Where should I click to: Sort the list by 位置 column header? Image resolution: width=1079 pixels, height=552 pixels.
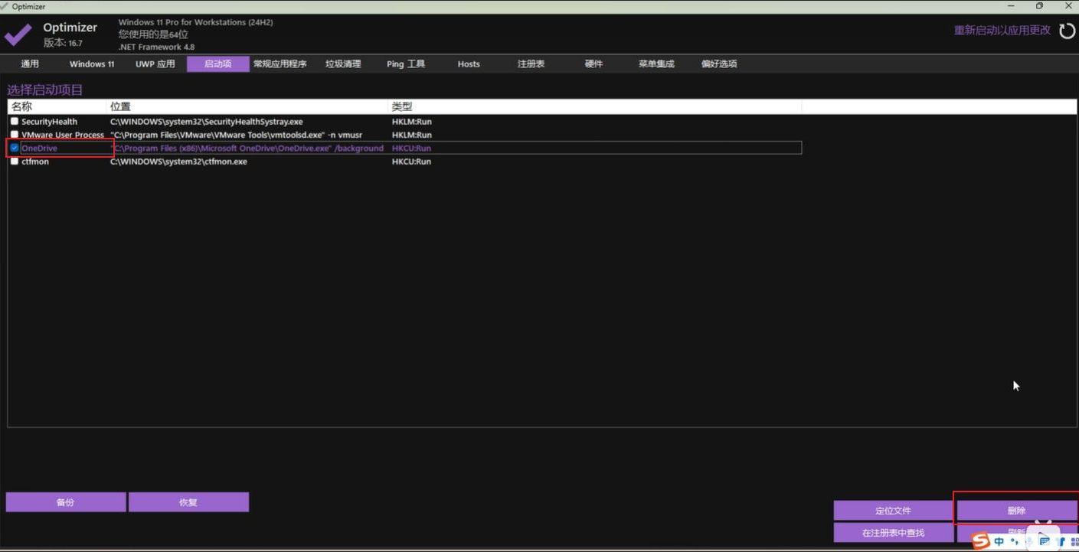(121, 106)
